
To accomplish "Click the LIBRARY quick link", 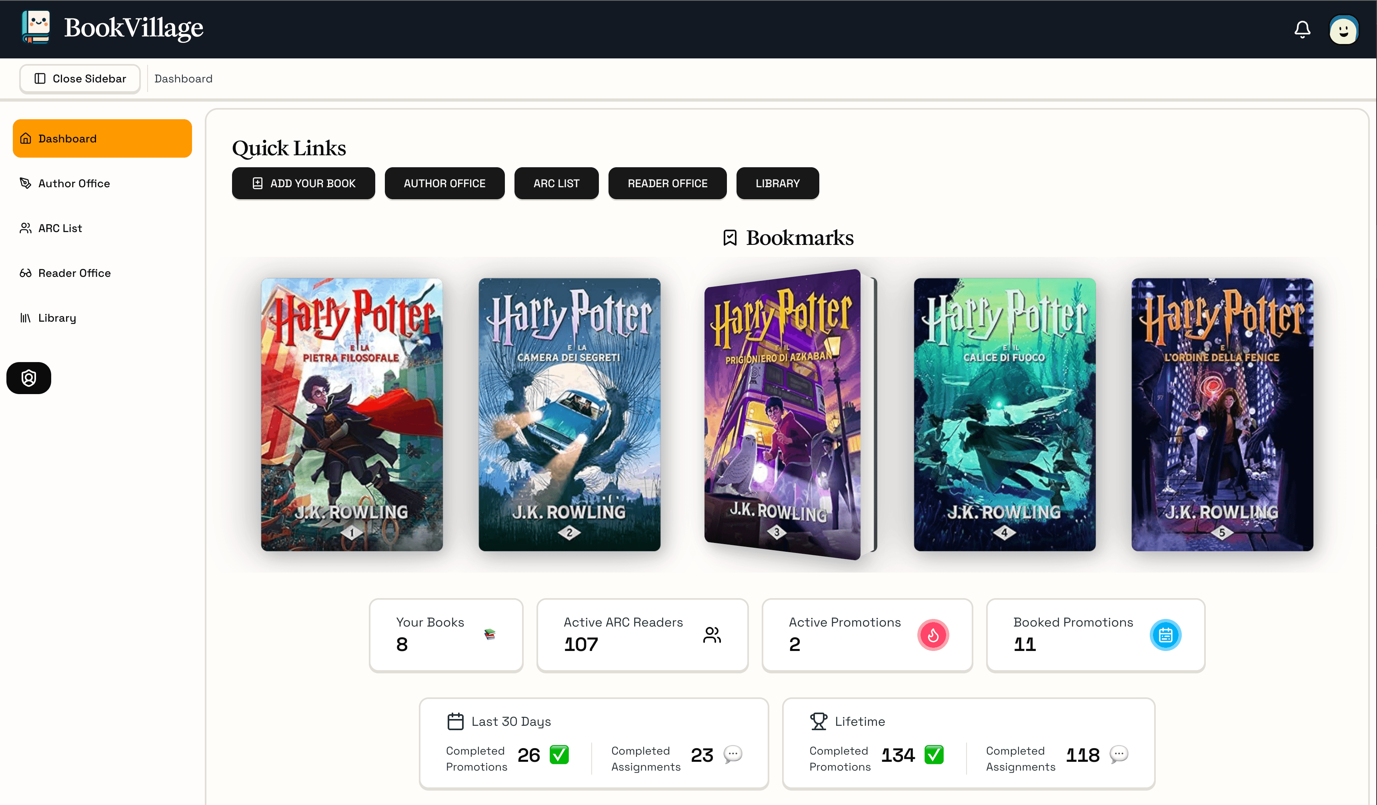I will pos(777,184).
